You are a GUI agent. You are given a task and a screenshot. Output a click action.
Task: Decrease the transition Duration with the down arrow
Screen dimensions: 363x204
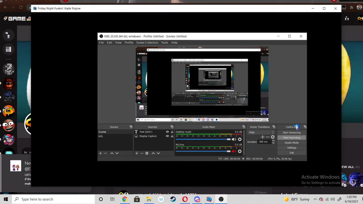click(273, 143)
